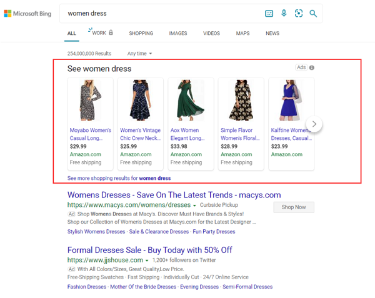Click Amazon.com under the $33.98 dress
This screenshot has height=298, width=375.
186,154
